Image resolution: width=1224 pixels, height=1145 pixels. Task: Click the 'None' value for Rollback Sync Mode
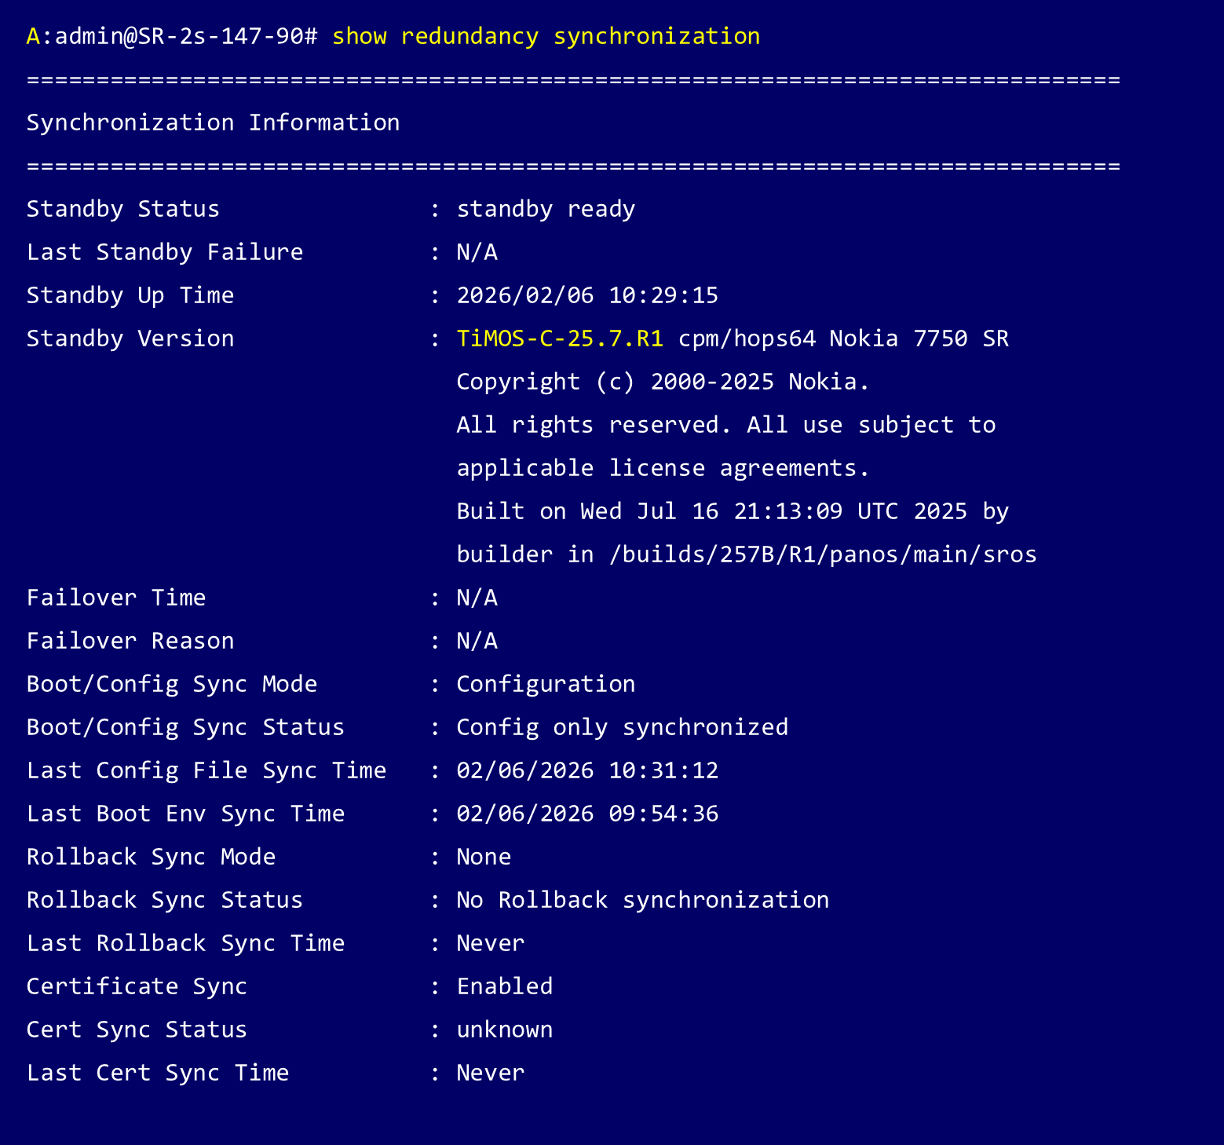click(484, 857)
